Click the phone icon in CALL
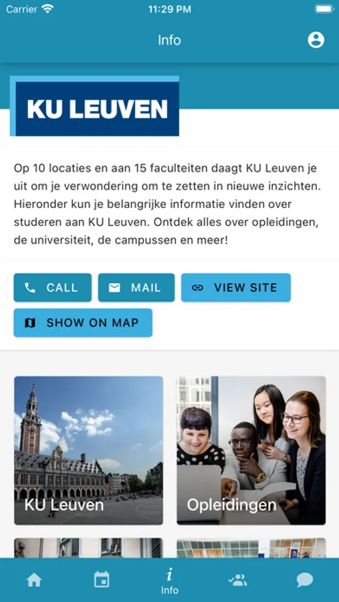Screen dimensions: 339x602 click(x=30, y=288)
